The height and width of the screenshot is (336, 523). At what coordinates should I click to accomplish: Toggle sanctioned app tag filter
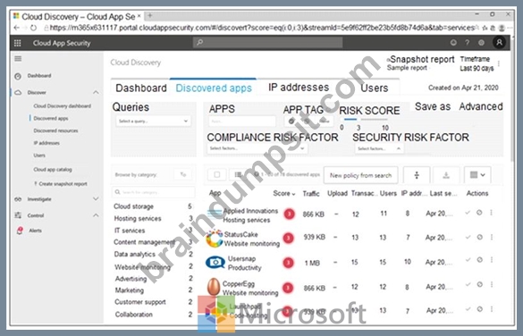click(x=291, y=122)
